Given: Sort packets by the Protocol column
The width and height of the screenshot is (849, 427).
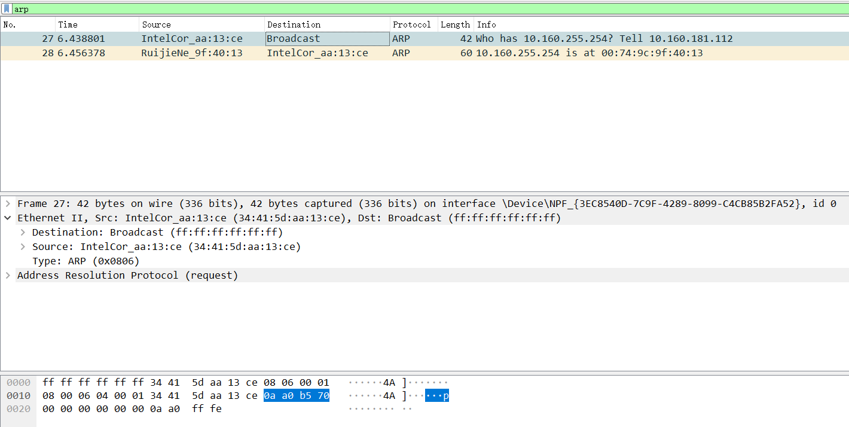Looking at the screenshot, I should (414, 25).
